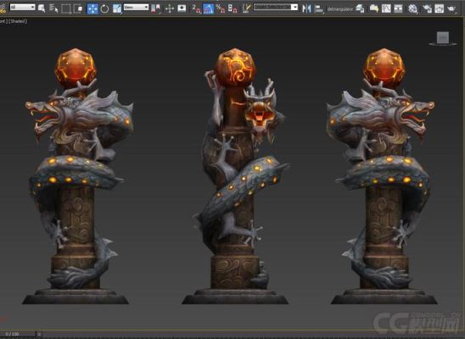Open the View reference coordinate system dropdown

pyautogui.click(x=136, y=7)
